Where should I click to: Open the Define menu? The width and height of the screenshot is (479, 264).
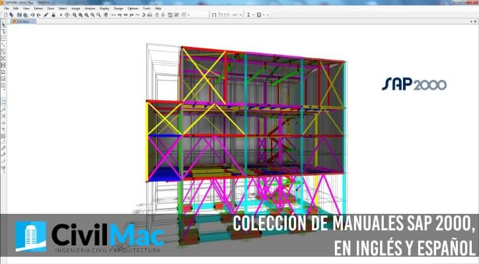click(38, 9)
